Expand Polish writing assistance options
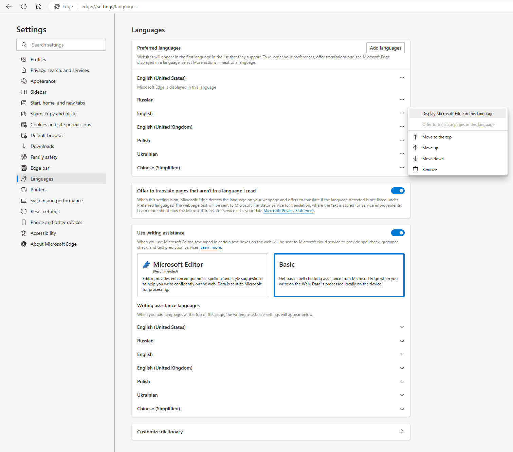The width and height of the screenshot is (513, 452). tap(402, 381)
